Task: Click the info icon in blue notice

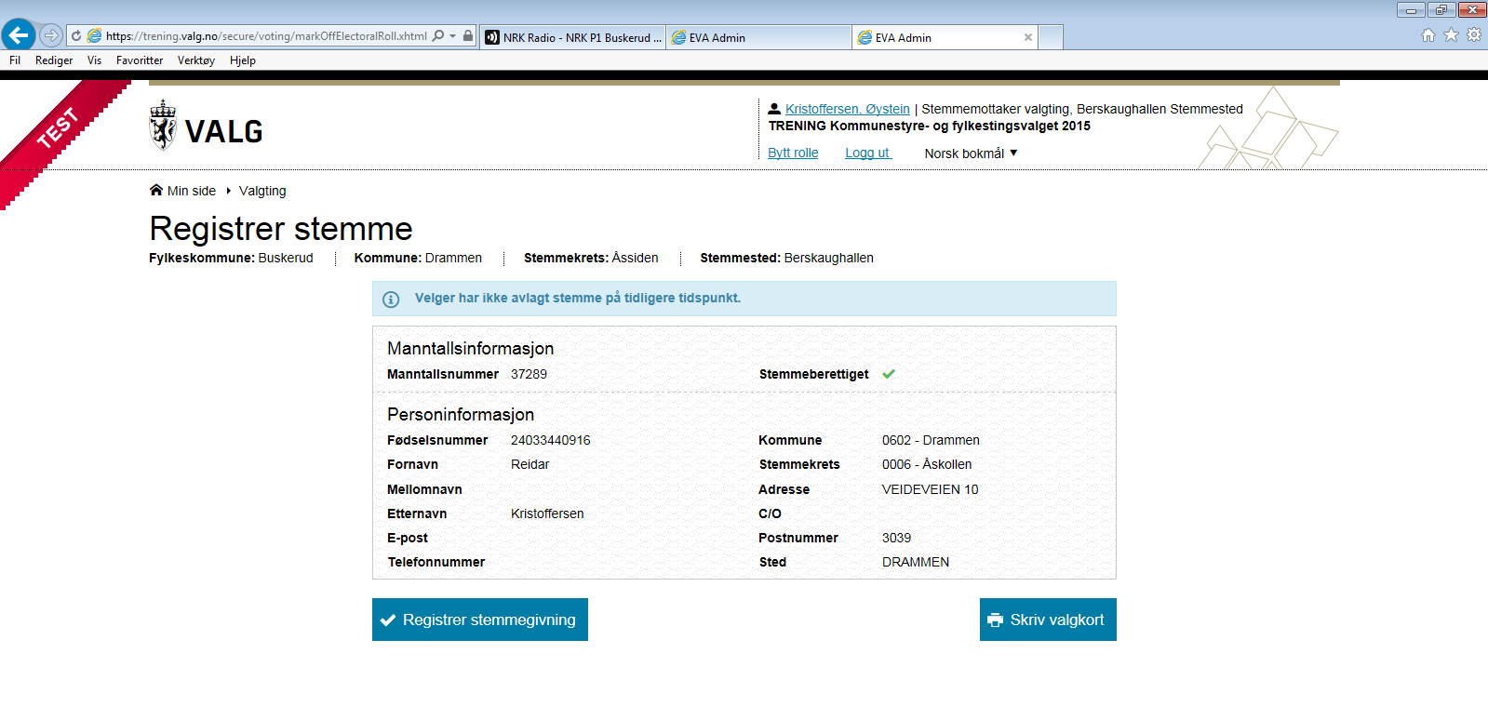Action: [391, 300]
